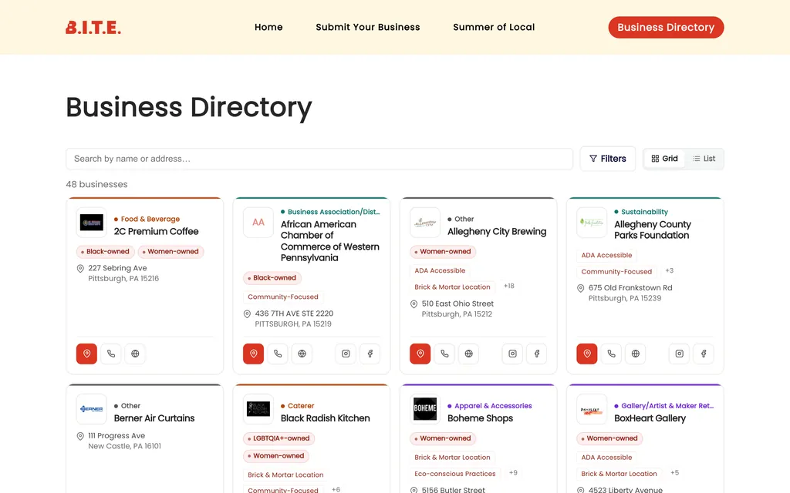Click the Business Directory button
Image resolution: width=790 pixels, height=493 pixels.
click(x=666, y=27)
